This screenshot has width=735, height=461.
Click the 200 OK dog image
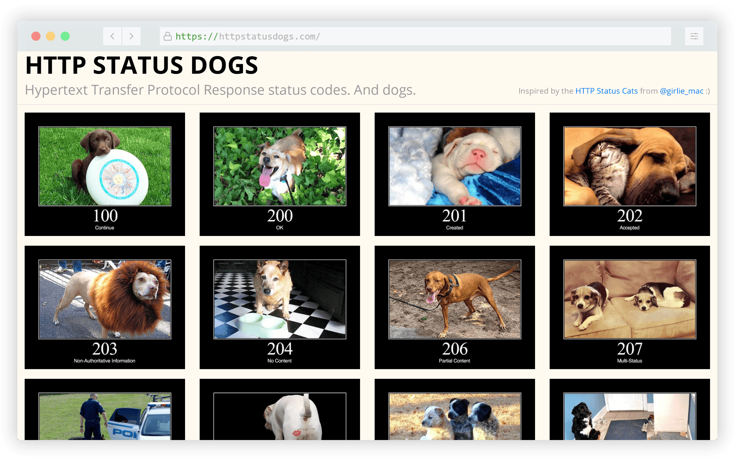(x=279, y=166)
